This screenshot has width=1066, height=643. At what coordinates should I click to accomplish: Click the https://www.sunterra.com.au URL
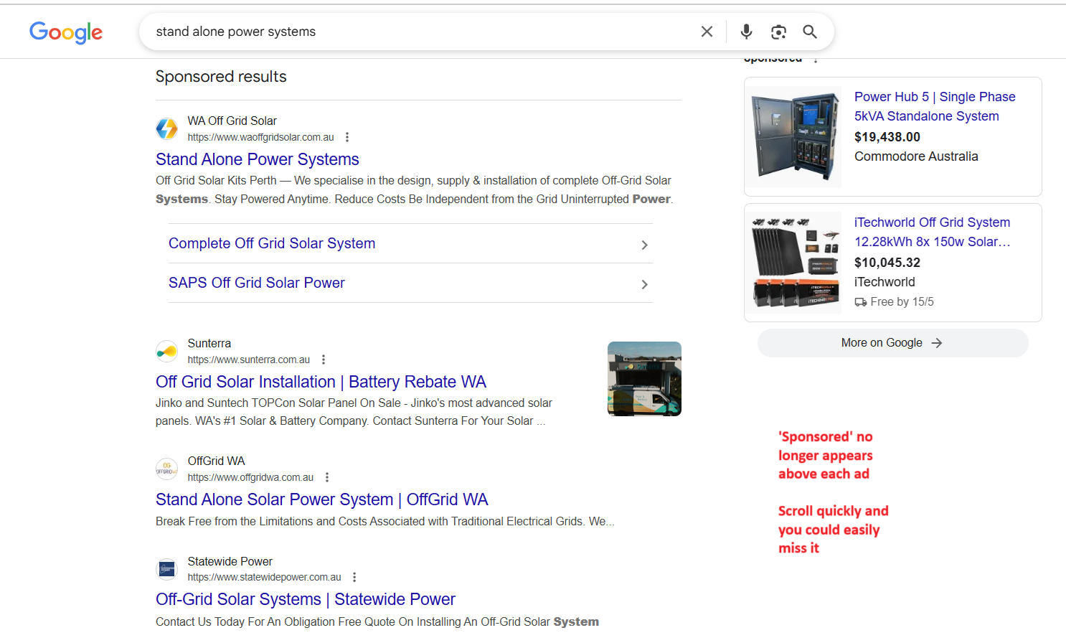coord(249,360)
